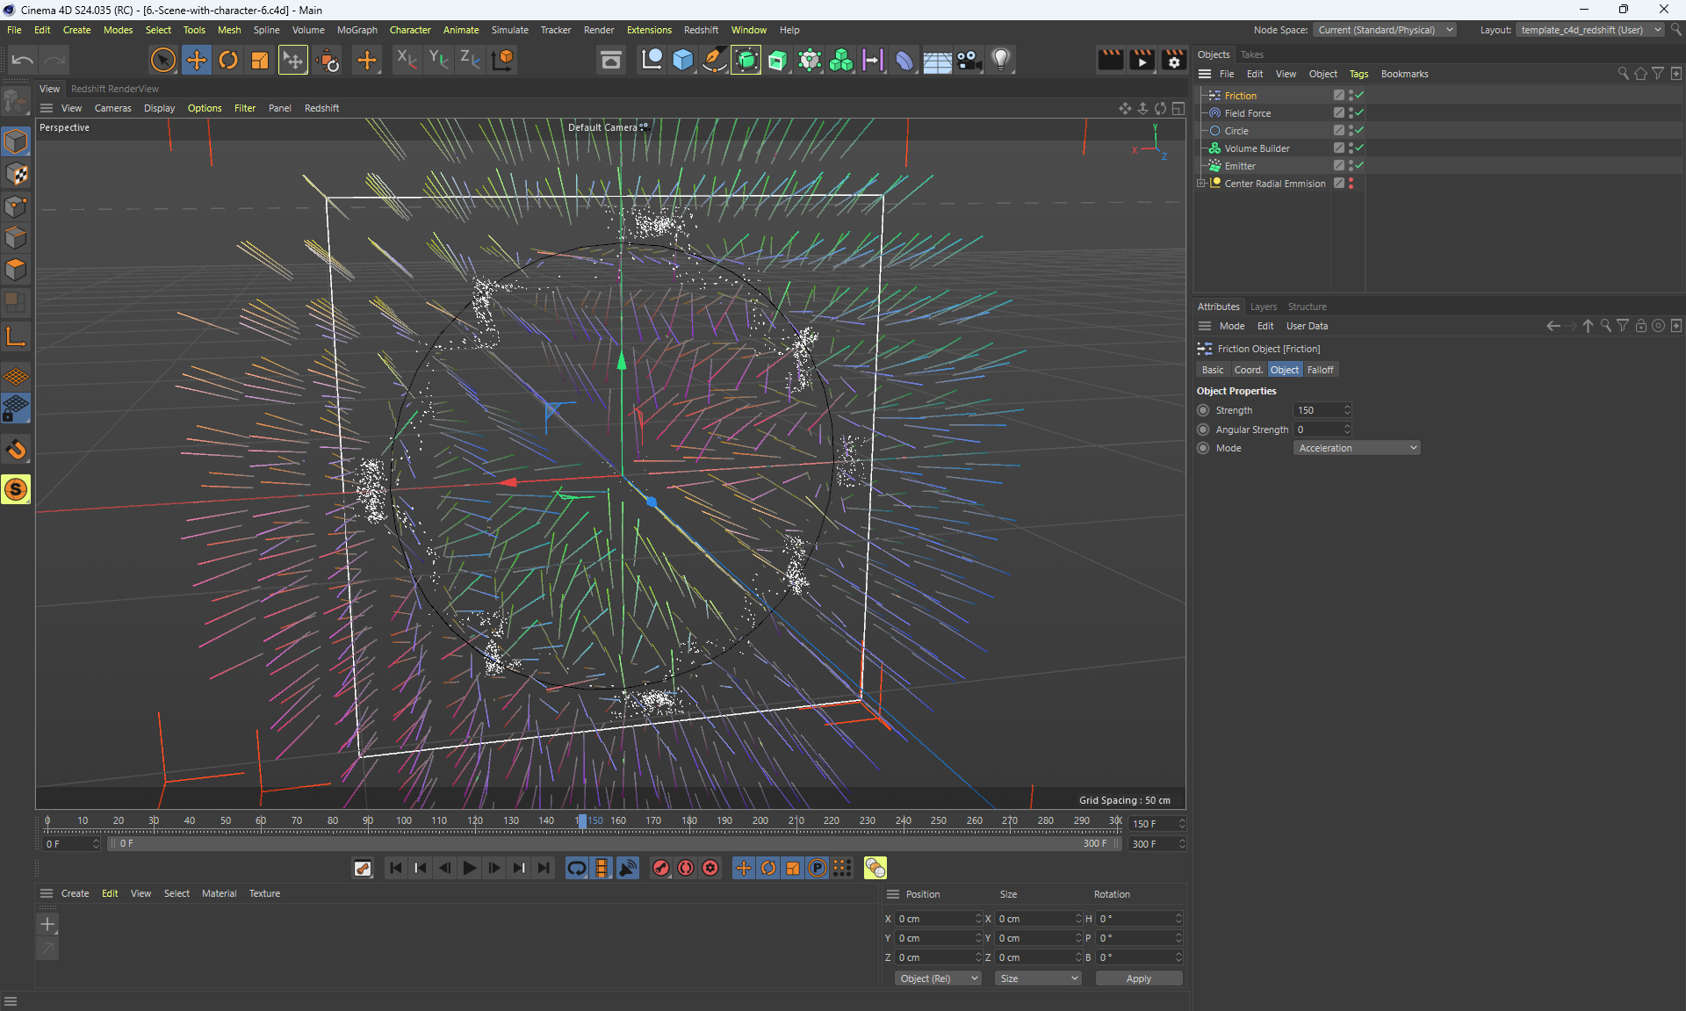1686x1011 pixels.
Task: Toggle the Record Active Objects button
Action: click(661, 868)
